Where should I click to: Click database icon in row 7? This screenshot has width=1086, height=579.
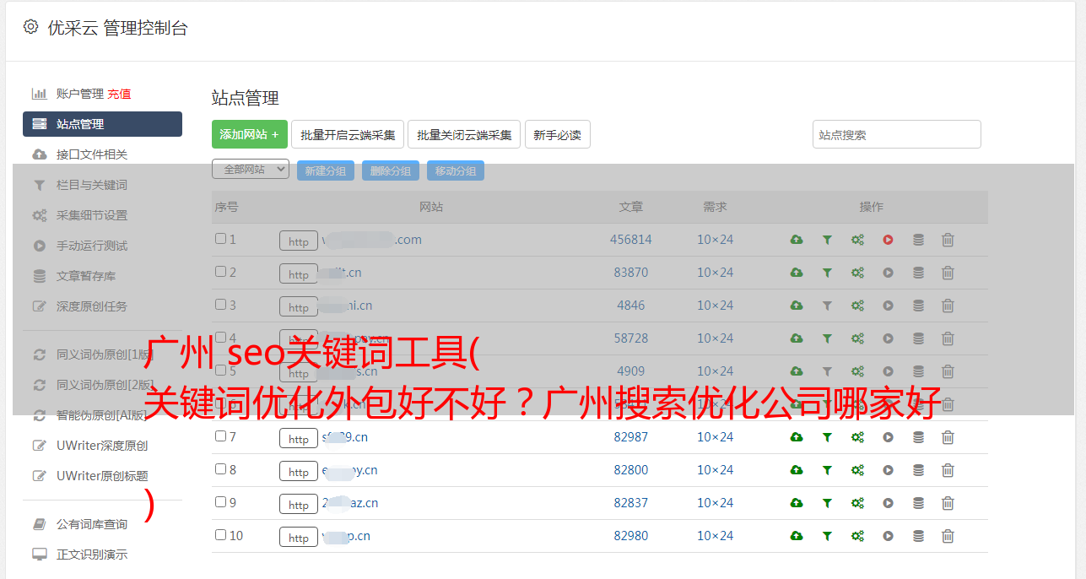click(918, 437)
